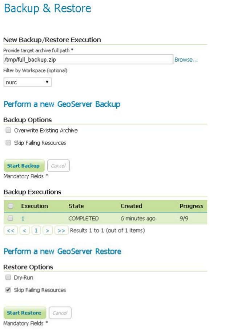
Task: Open the workspace filter dropdown
Action: click(28, 82)
